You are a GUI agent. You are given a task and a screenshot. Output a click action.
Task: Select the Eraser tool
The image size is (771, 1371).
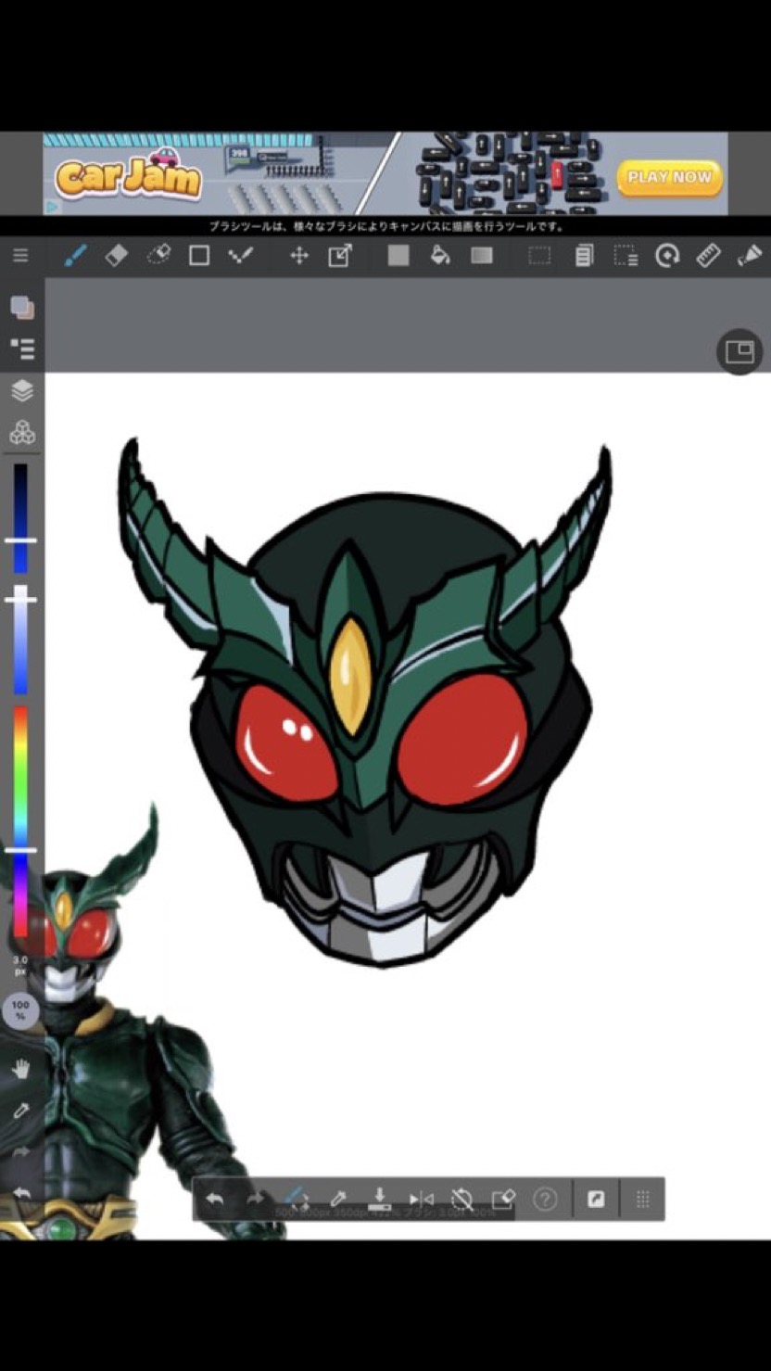click(x=117, y=256)
